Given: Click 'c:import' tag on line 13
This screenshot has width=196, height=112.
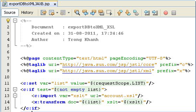Looking at the screenshot, I should (45, 96).
